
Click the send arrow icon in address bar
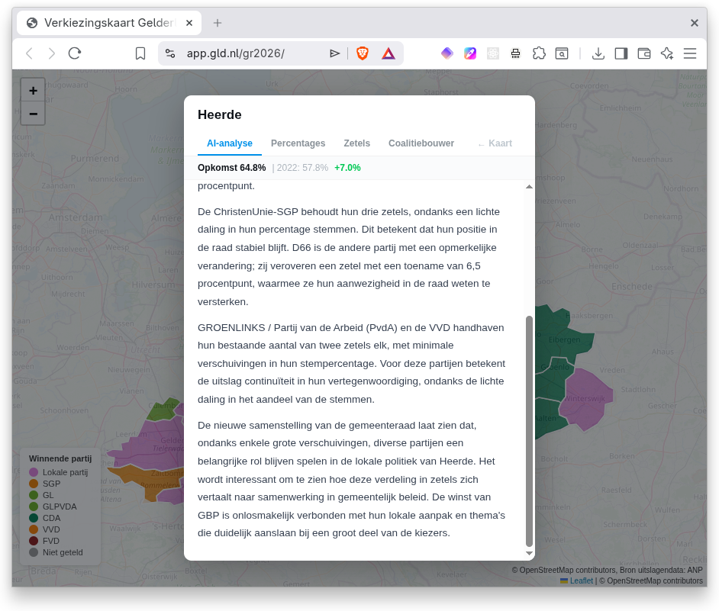pos(335,53)
